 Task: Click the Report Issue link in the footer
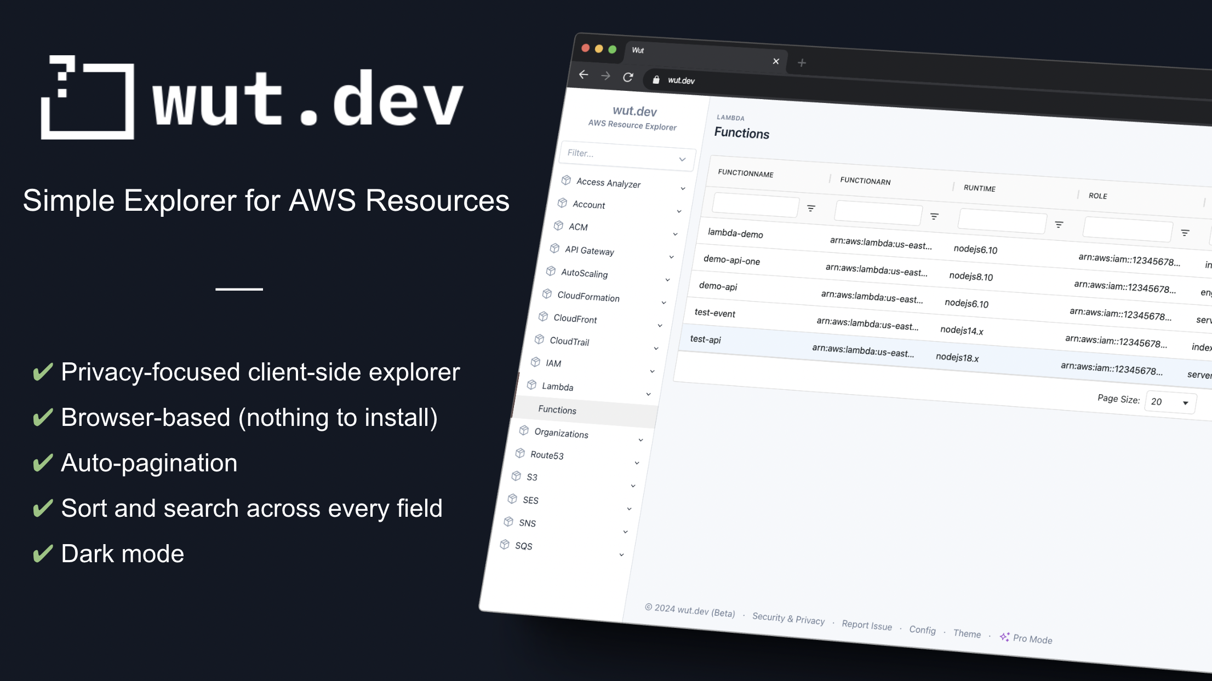[866, 626]
